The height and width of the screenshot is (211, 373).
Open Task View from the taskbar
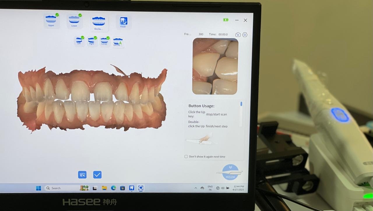[x=95, y=188]
